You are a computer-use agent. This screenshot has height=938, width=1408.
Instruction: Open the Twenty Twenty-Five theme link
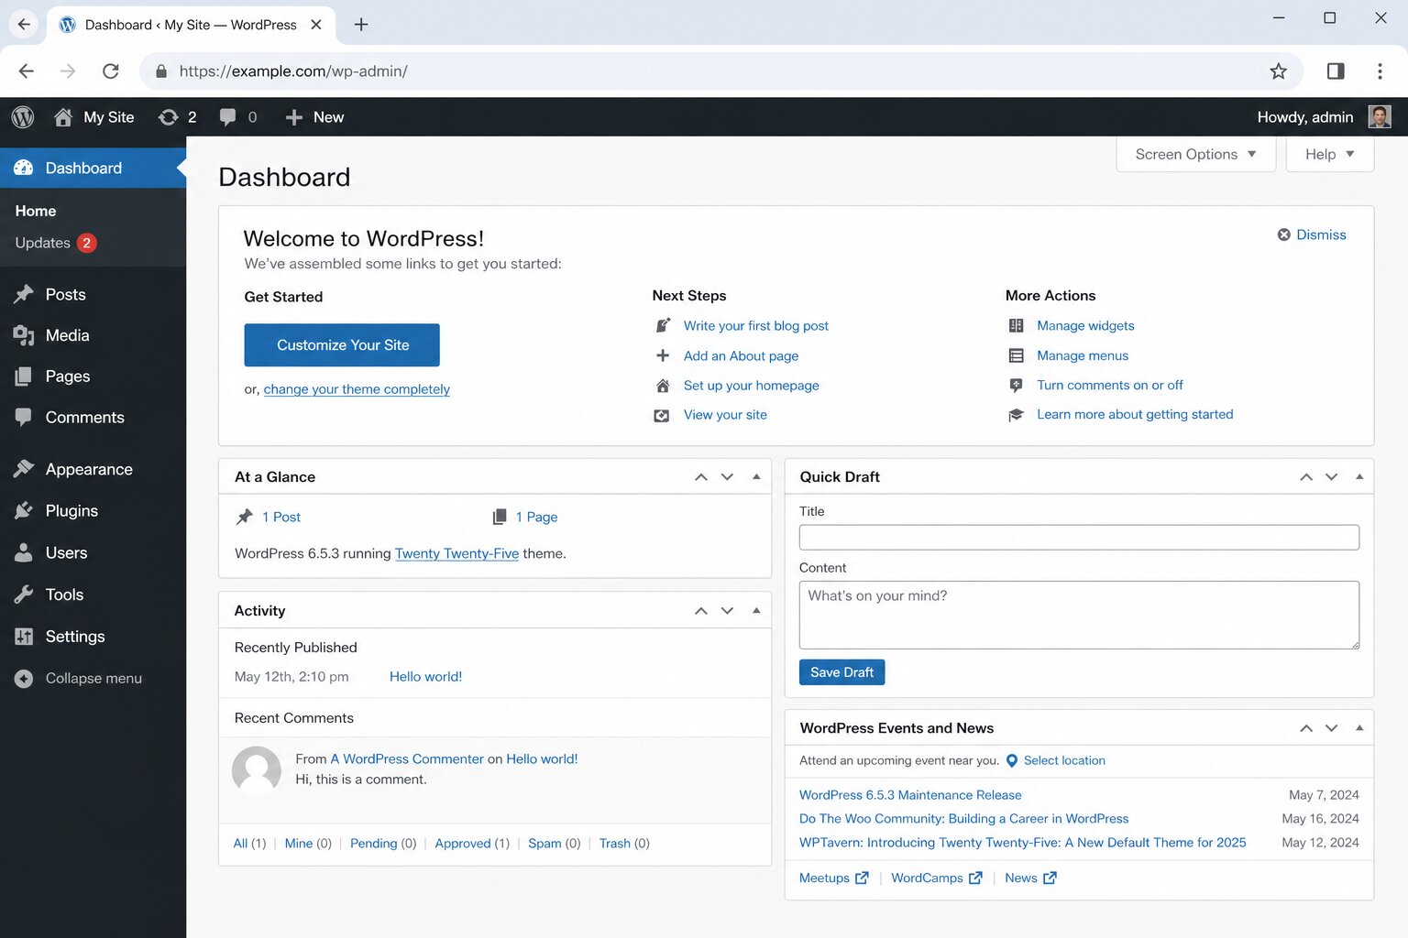pos(456,553)
